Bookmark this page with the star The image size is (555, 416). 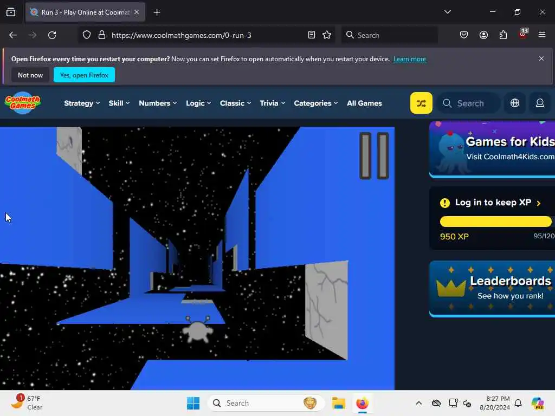327,35
